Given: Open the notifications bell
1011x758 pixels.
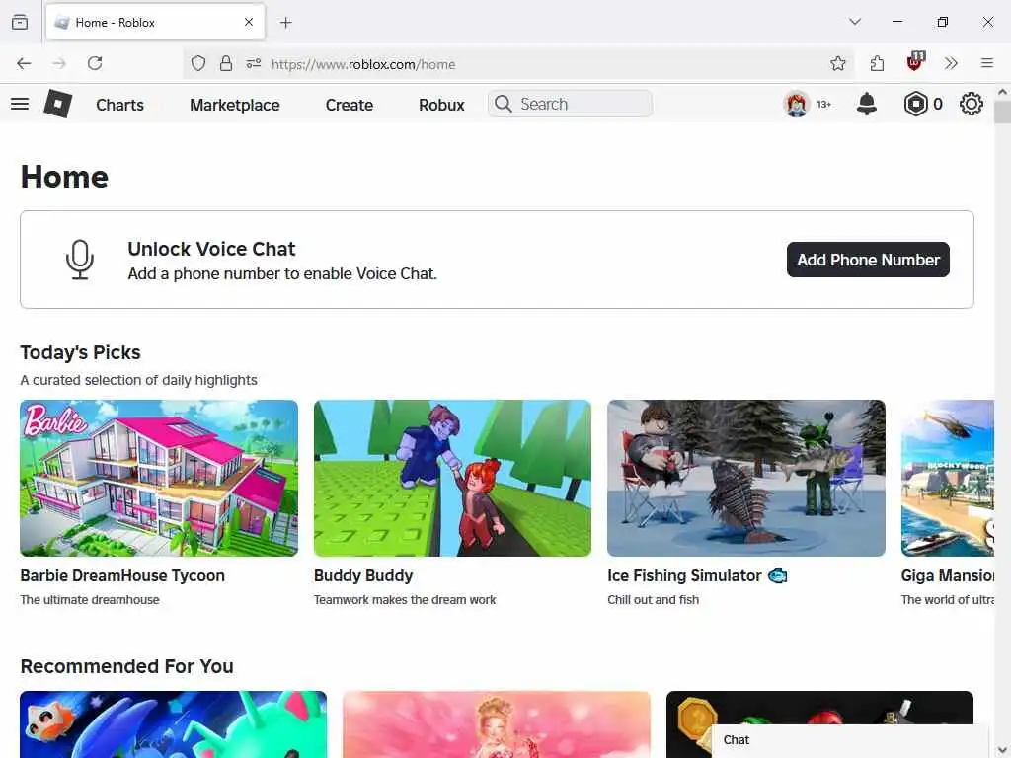Looking at the screenshot, I should pos(867,104).
